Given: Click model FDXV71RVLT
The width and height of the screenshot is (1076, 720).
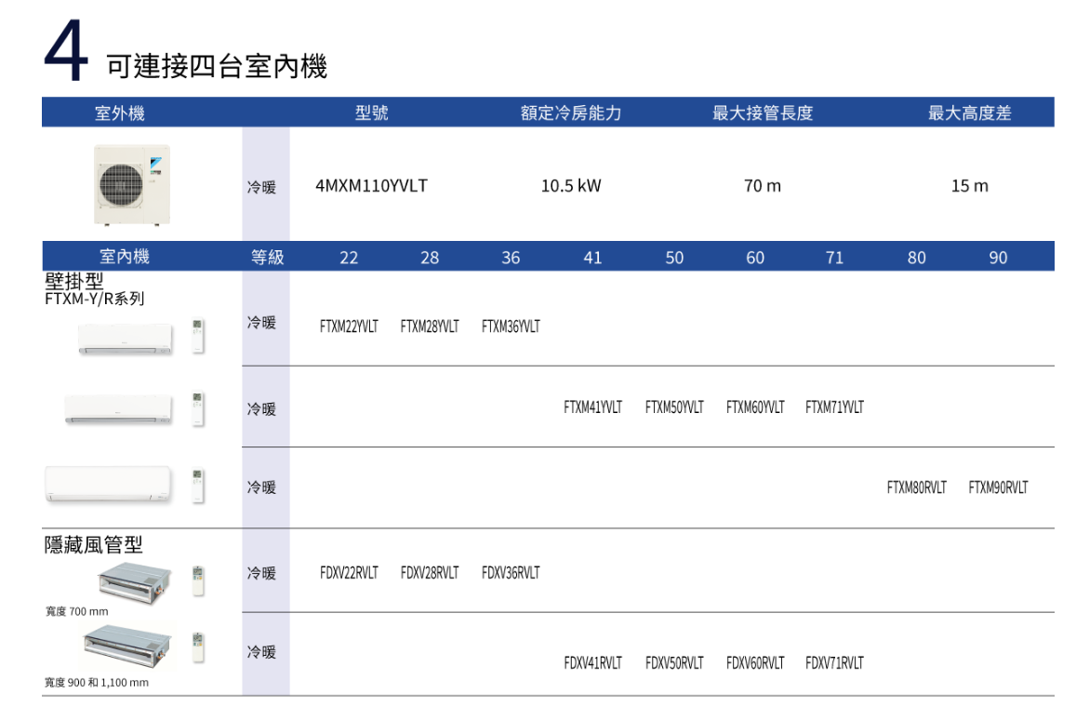Looking at the screenshot, I should pos(834,663).
